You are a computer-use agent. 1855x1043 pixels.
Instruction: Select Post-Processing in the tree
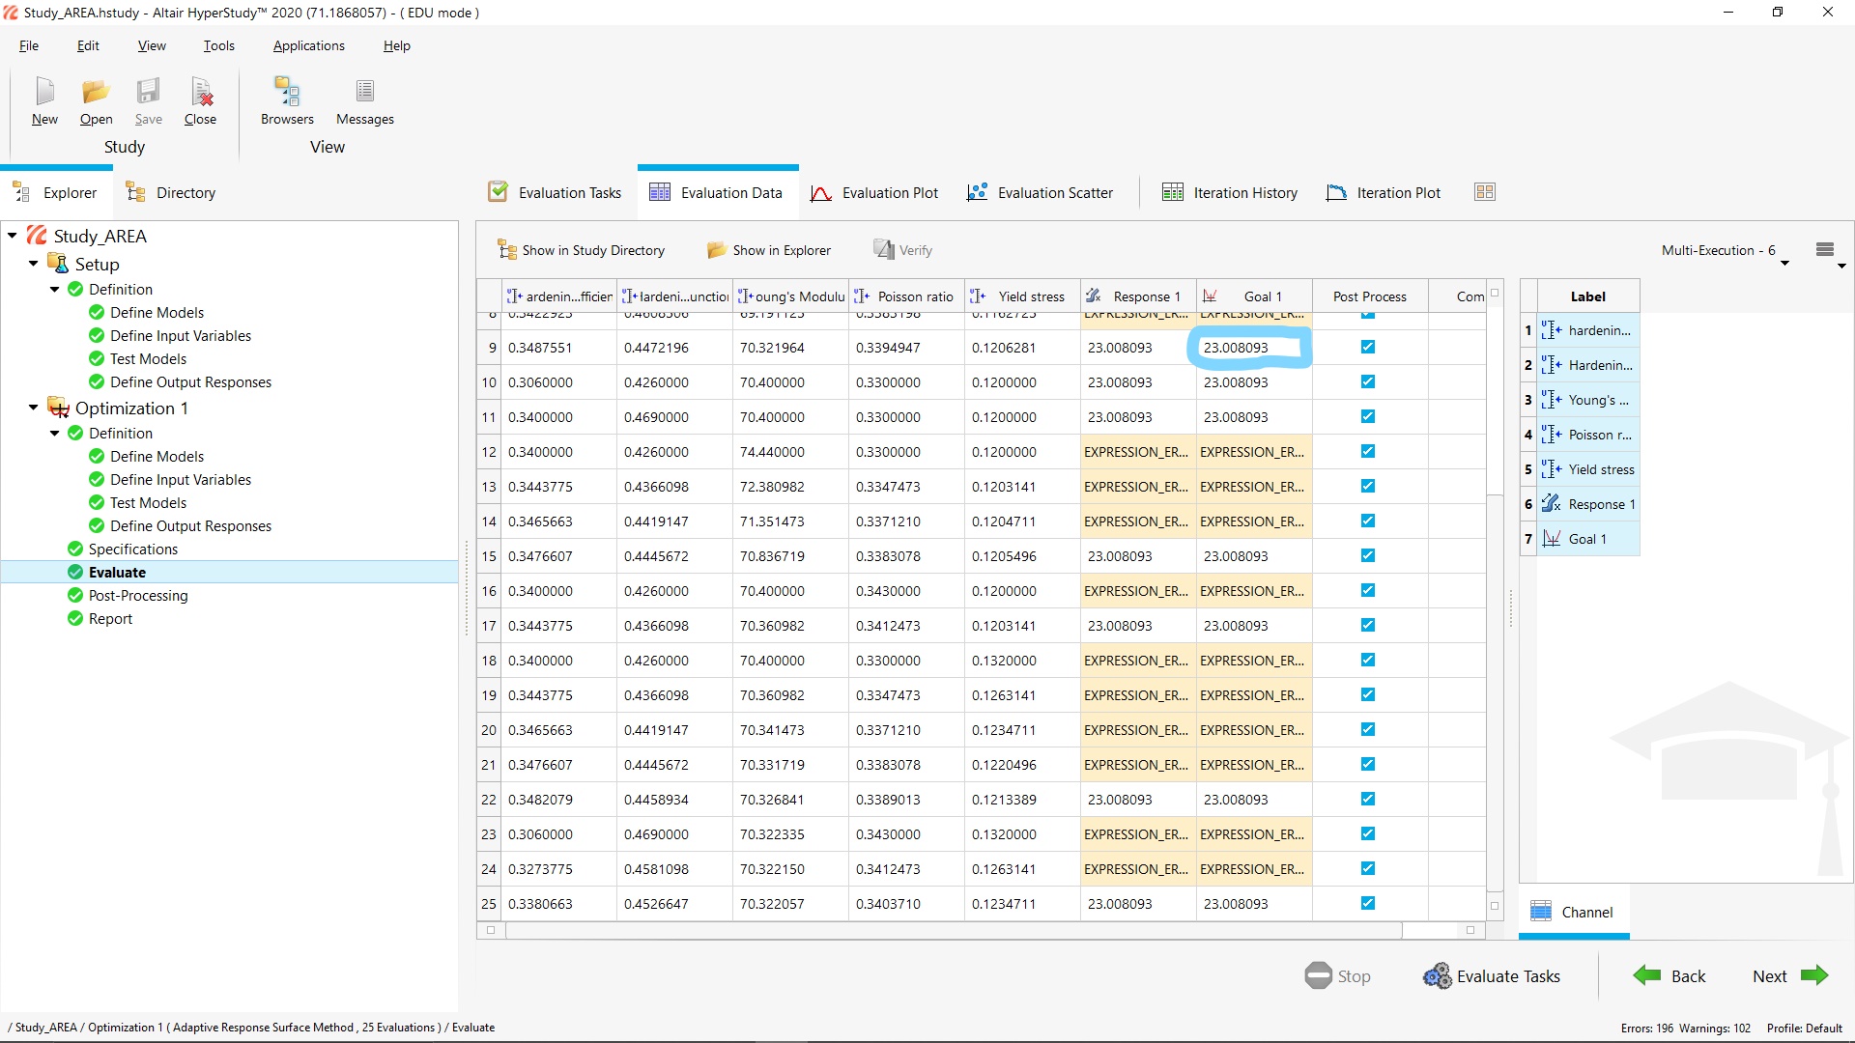[138, 596]
